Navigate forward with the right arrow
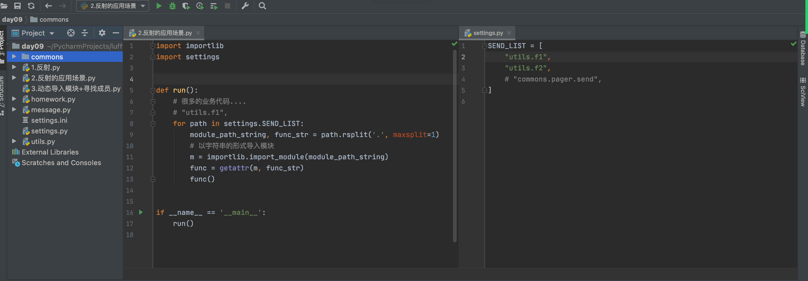Screen dimensions: 808x281 coord(62,6)
